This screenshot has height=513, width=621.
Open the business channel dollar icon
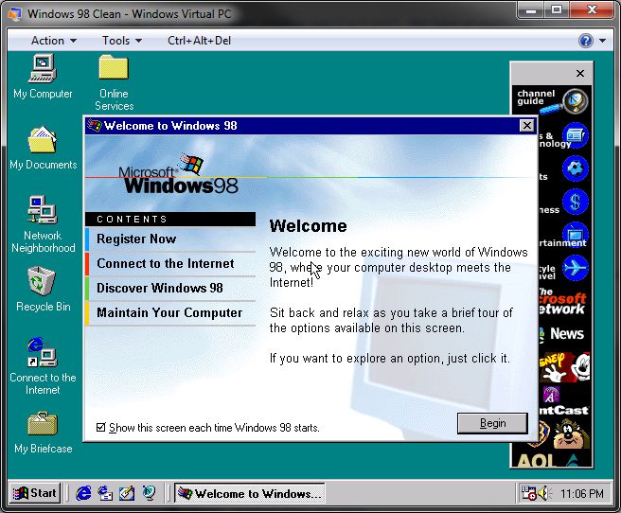pos(575,202)
